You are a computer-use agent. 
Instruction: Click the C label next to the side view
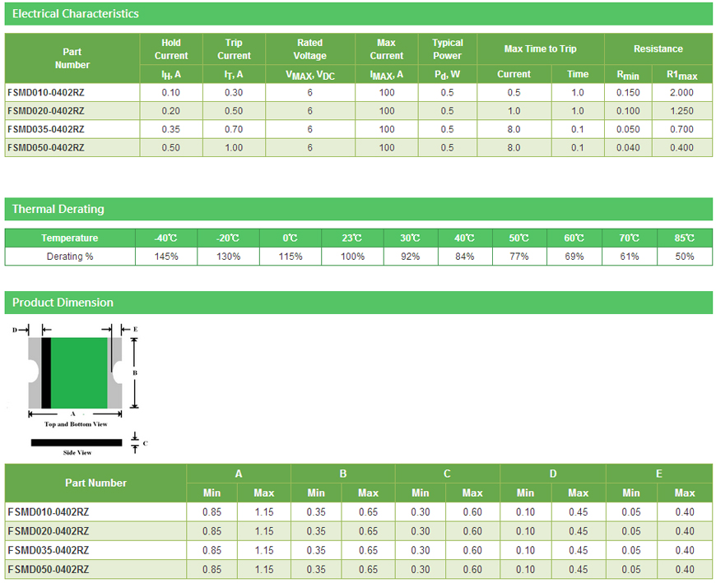coord(145,443)
